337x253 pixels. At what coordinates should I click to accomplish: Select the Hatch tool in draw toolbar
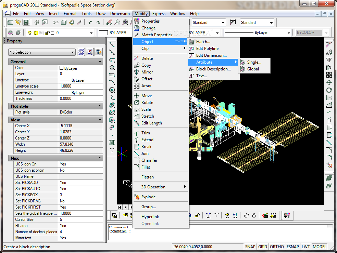click(x=112, y=143)
